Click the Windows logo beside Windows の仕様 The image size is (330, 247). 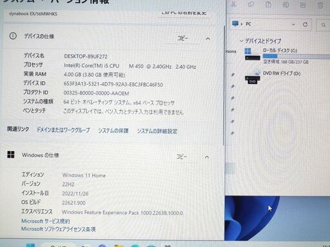point(11,154)
